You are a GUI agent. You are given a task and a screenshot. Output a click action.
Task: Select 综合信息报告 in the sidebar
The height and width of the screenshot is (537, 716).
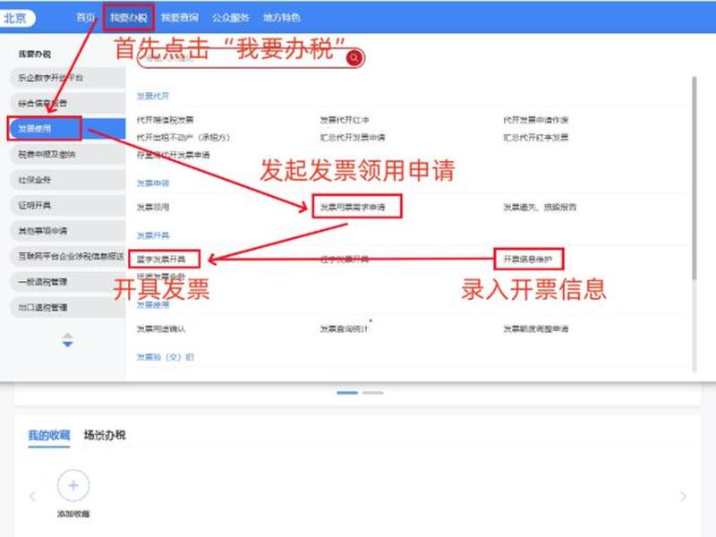68,103
